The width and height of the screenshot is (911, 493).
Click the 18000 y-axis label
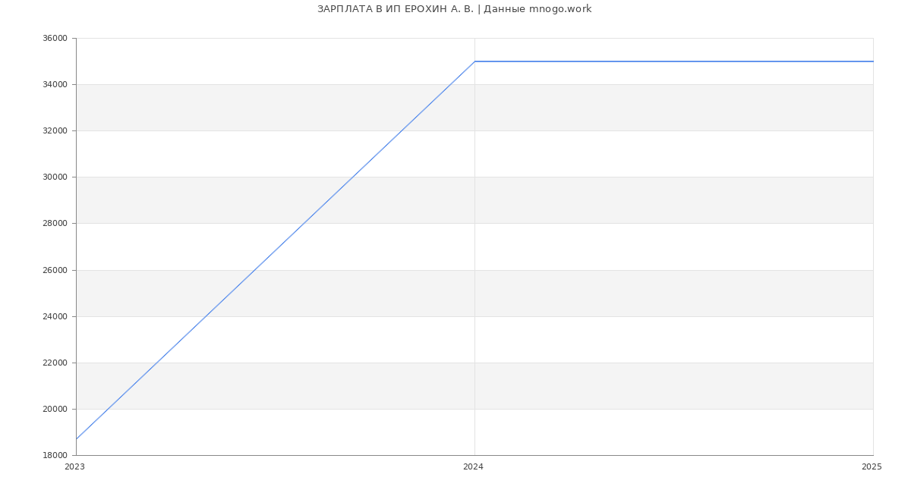[56, 456]
